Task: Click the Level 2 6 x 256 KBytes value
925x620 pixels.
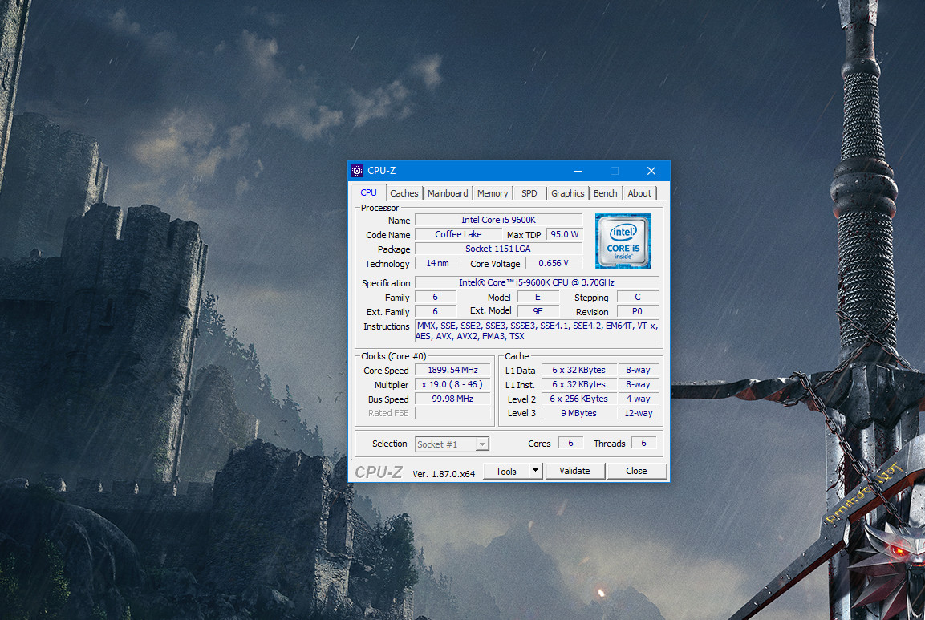Action: point(578,399)
